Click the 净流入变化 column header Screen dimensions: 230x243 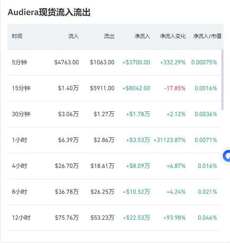(x=173, y=36)
